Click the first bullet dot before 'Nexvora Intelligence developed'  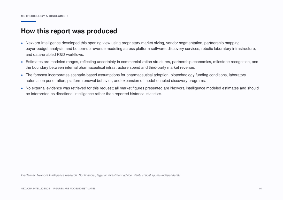click(22, 43)
